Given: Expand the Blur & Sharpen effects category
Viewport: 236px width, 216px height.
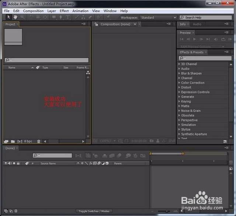Looking at the screenshot, I should click(x=179, y=73).
